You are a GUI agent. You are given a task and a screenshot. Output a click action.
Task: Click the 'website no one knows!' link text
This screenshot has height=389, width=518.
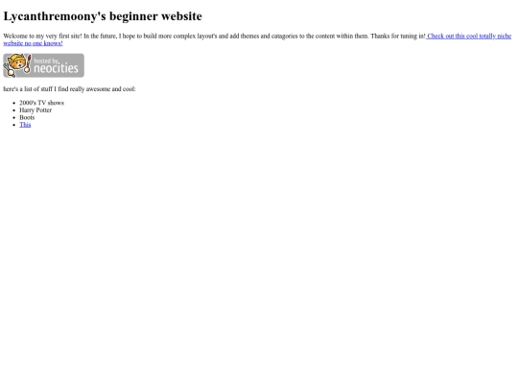click(33, 43)
